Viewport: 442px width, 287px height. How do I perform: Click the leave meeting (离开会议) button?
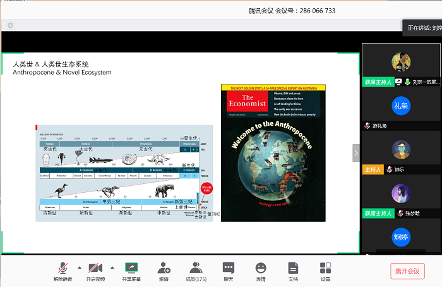click(x=407, y=271)
